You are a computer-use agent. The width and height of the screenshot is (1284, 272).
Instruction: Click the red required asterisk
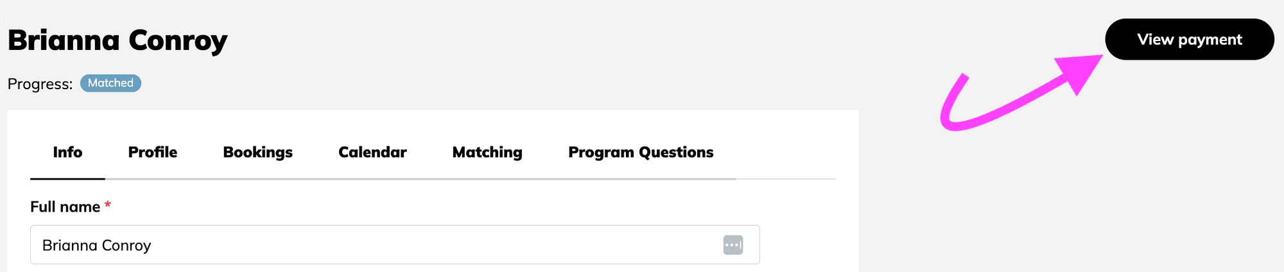click(108, 205)
